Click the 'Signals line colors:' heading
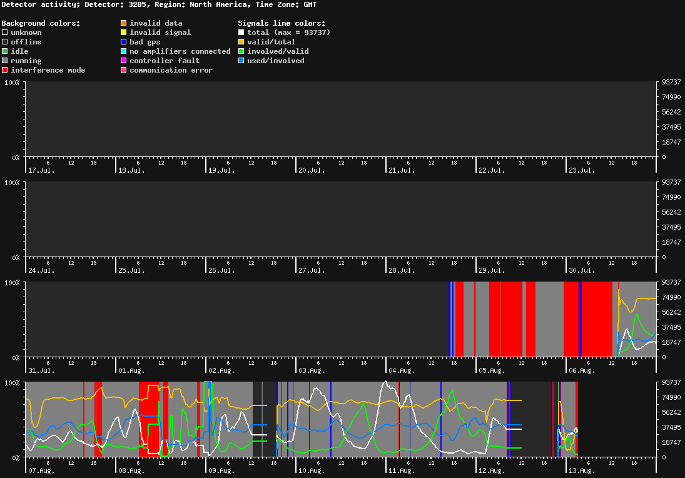This screenshot has height=478, width=685. [282, 23]
